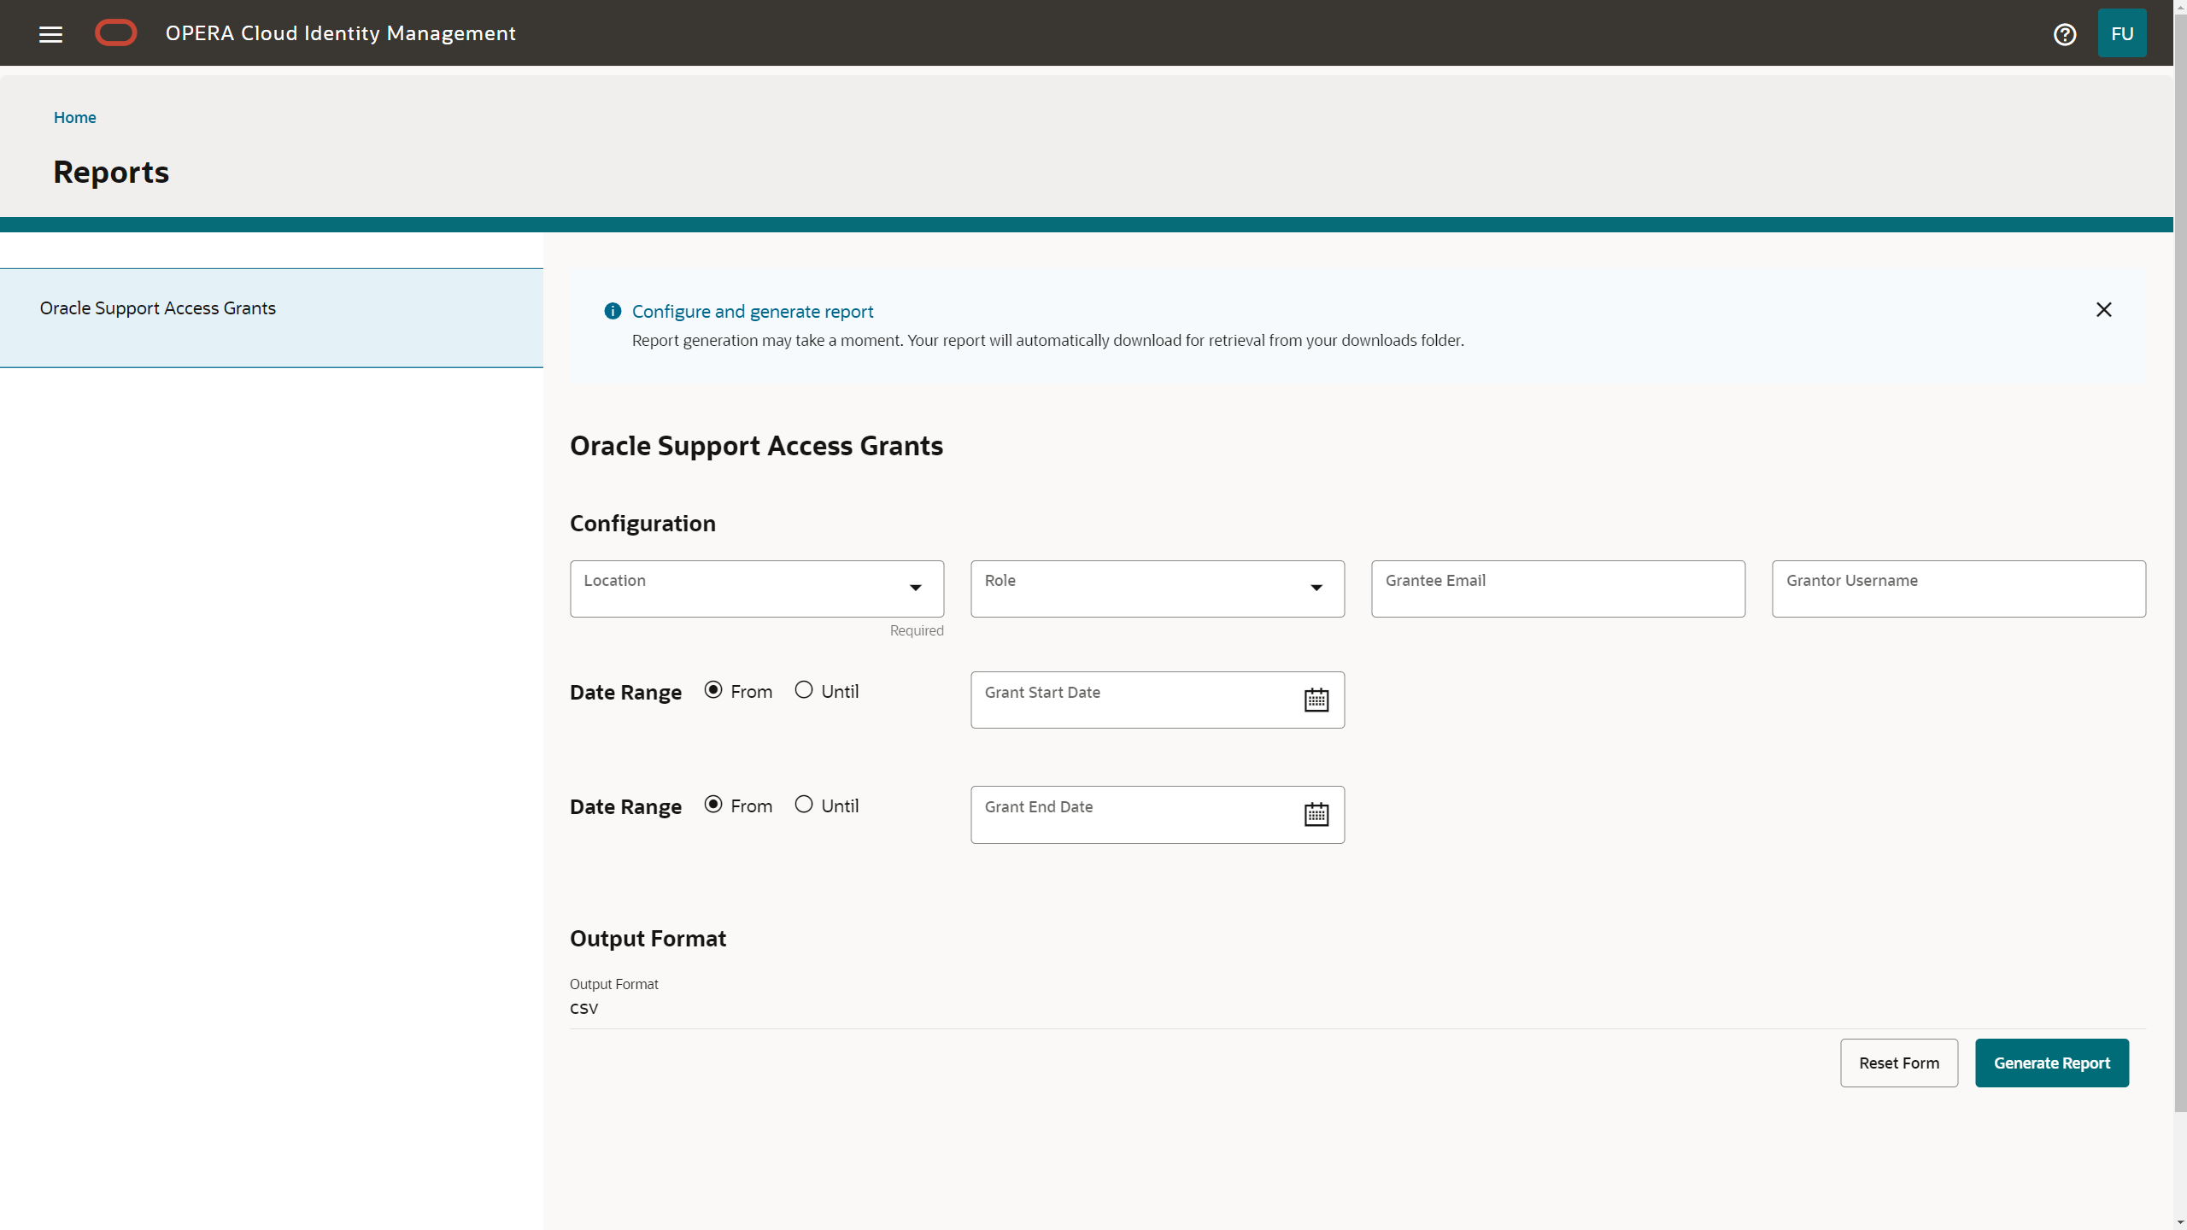The image size is (2187, 1230).
Task: Expand the Location dropdown arrow
Action: pos(915,589)
